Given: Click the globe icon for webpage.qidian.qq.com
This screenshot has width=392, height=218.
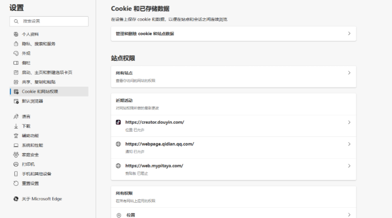Looking at the screenshot, I should coord(118,144).
